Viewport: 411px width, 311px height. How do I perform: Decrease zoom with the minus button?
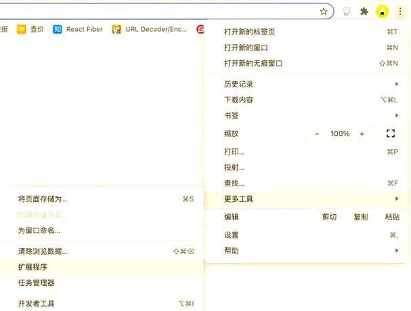(317, 134)
